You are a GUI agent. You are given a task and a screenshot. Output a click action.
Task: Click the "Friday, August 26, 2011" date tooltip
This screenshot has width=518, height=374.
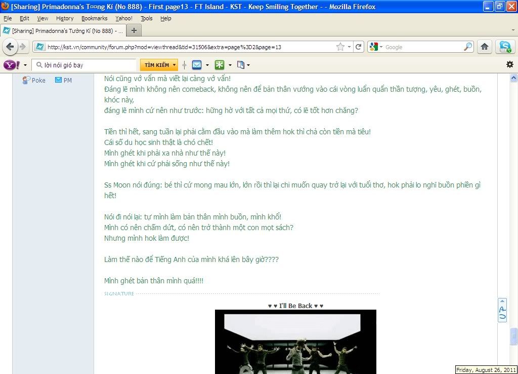pos(486,370)
